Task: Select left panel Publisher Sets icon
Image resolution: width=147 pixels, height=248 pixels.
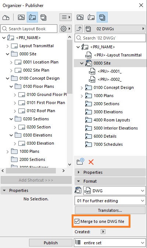Action: coord(43,17)
